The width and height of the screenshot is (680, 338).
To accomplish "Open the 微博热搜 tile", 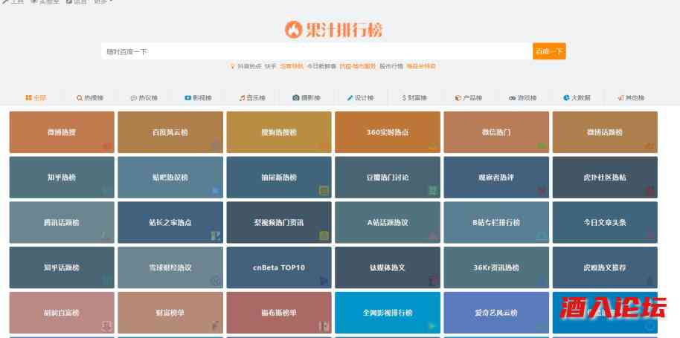I will tap(62, 132).
